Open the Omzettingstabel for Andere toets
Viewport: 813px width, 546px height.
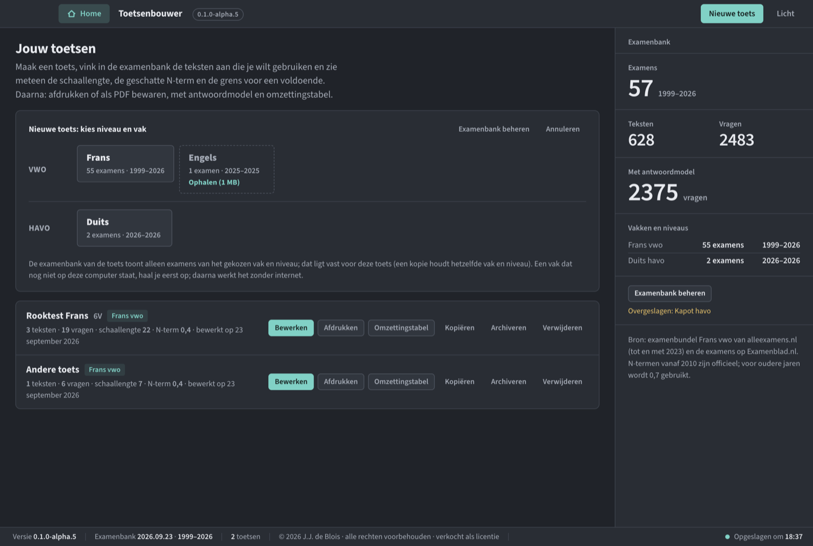(401, 382)
